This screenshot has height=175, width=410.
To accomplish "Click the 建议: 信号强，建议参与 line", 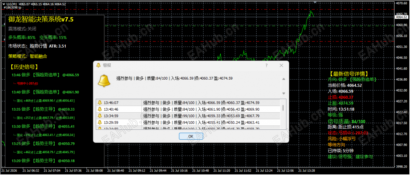I will coord(350,157).
